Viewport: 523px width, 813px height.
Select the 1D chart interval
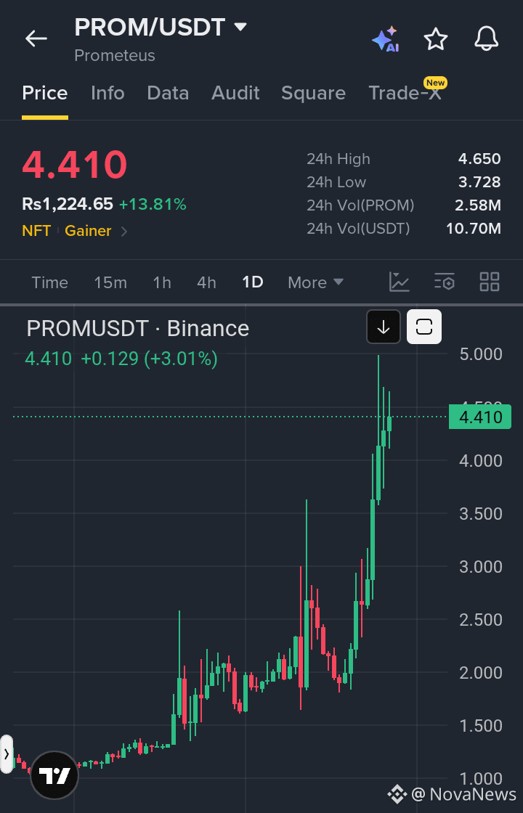[253, 282]
